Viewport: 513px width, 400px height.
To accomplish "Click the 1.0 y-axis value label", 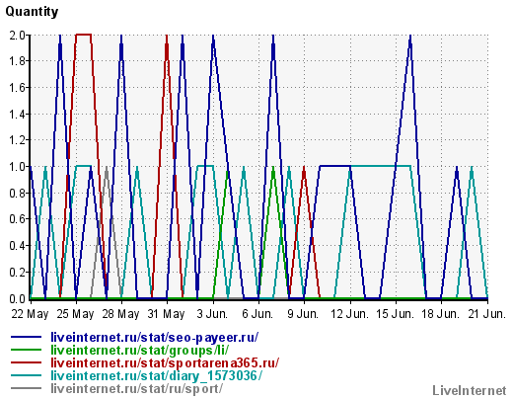I will point(18,167).
